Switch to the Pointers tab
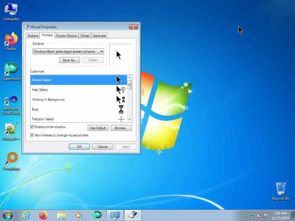The width and height of the screenshot is (295, 221). pyautogui.click(x=47, y=35)
